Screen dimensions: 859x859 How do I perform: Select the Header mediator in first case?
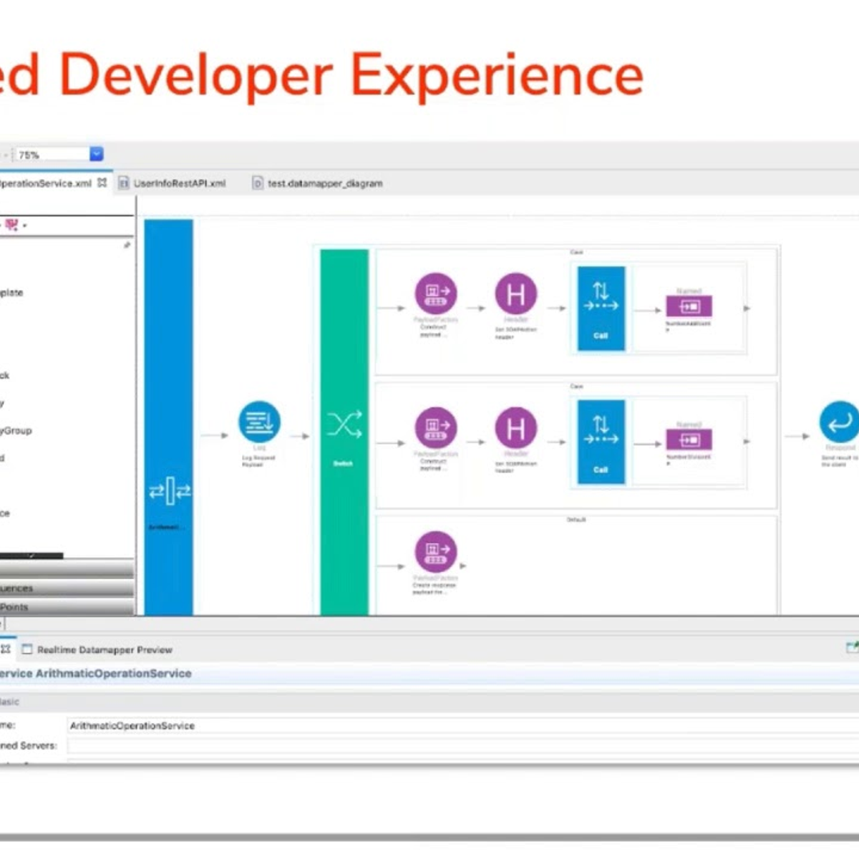(x=515, y=293)
